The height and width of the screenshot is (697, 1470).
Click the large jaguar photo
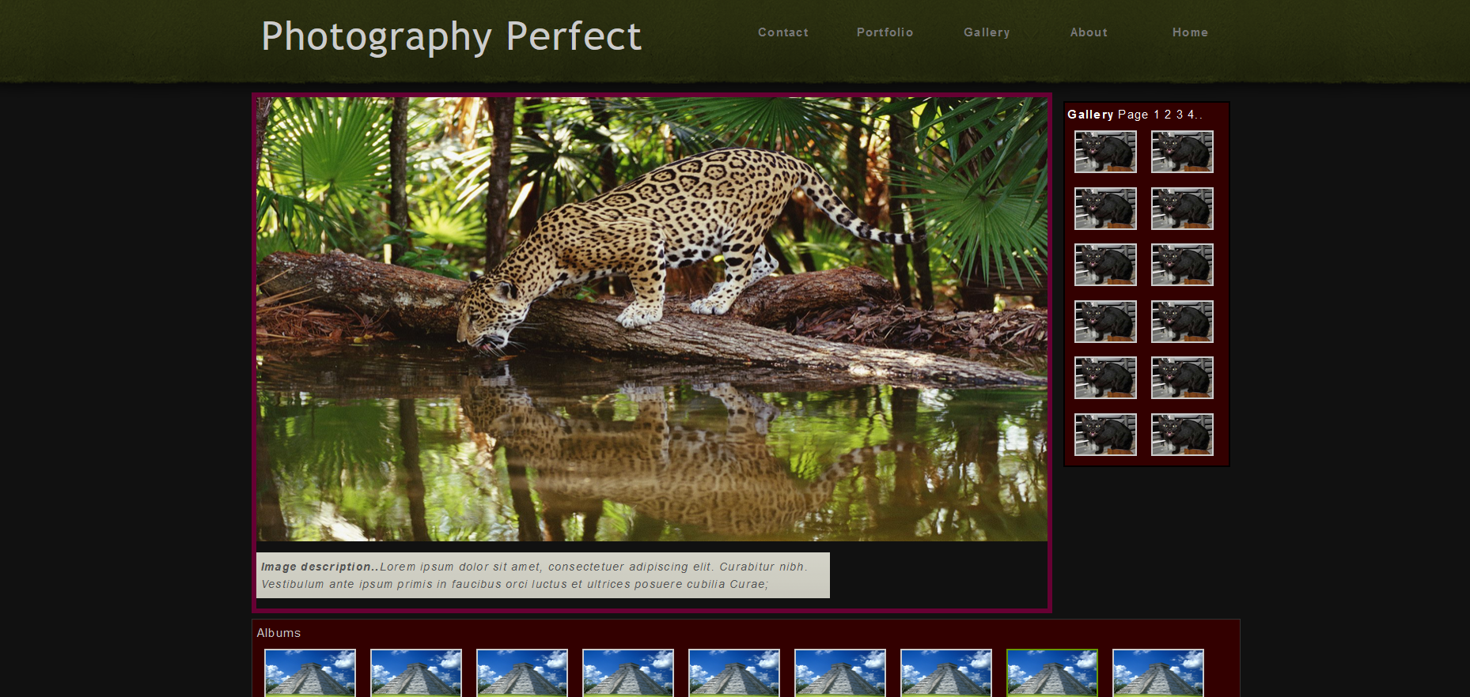pyautogui.click(x=652, y=319)
